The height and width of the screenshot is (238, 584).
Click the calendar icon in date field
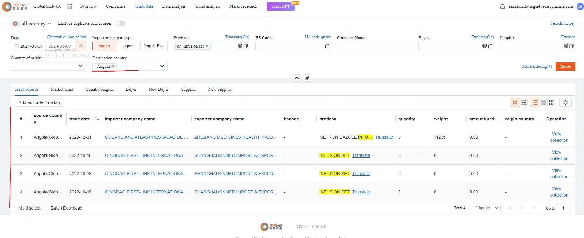(16, 46)
